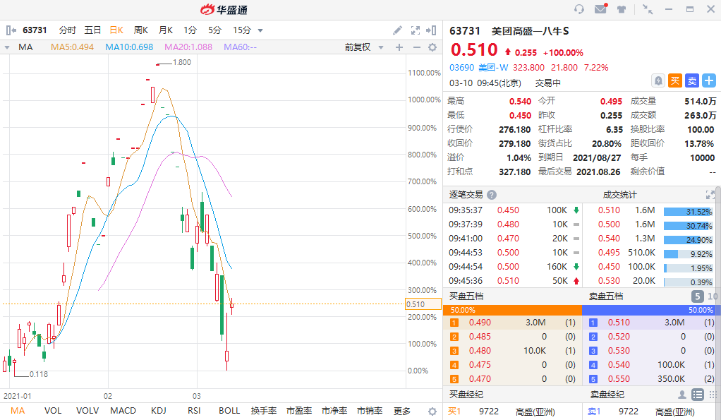Collapse the left sidebar panel

coord(11,30)
